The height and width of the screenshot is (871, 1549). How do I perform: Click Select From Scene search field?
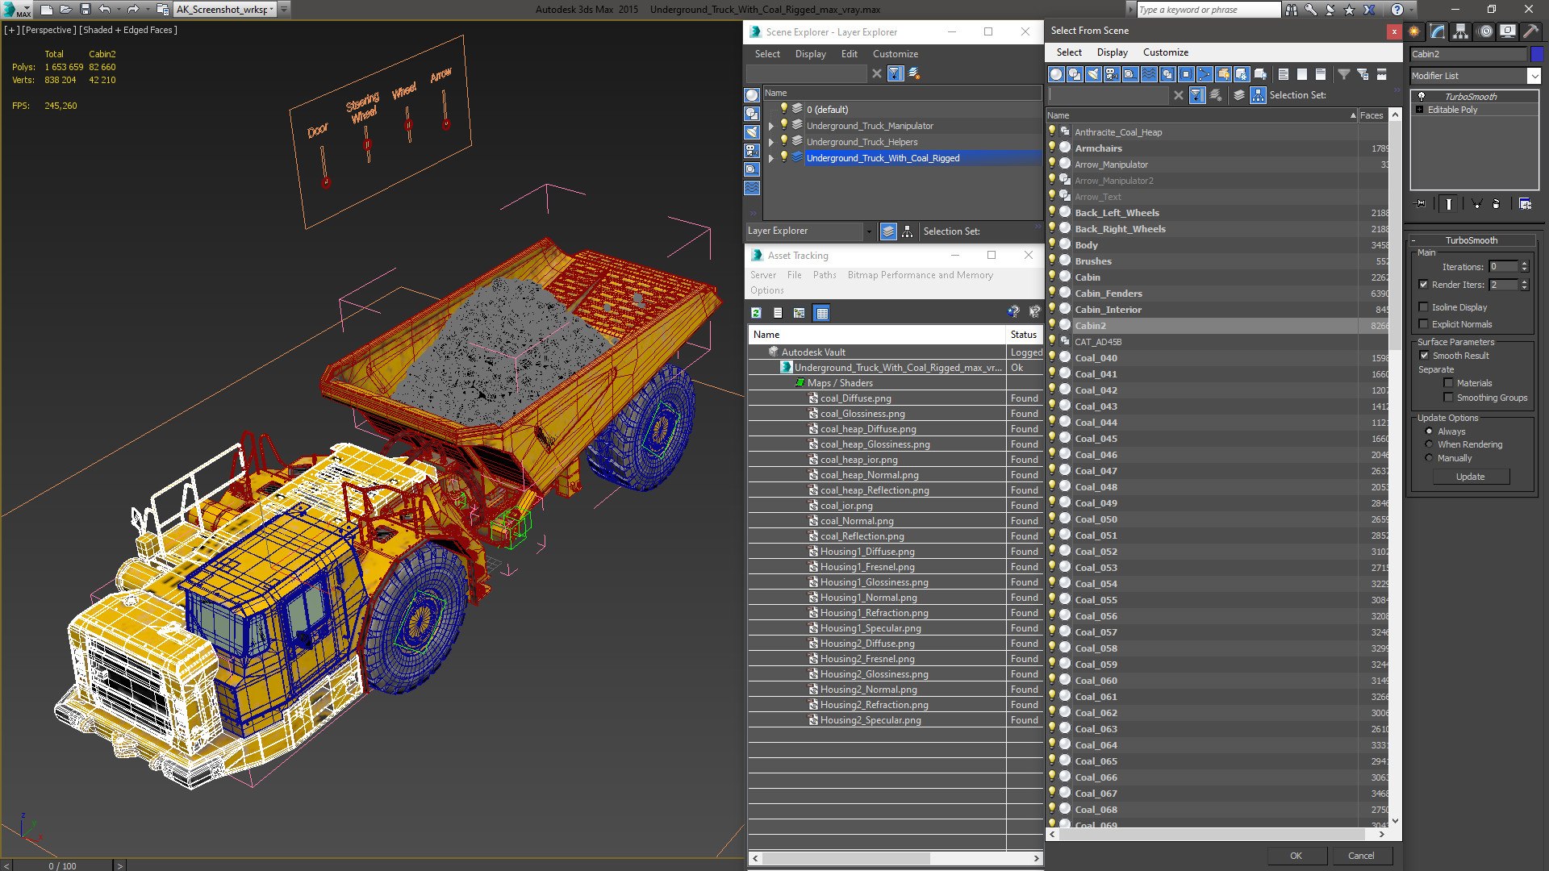click(x=1108, y=95)
